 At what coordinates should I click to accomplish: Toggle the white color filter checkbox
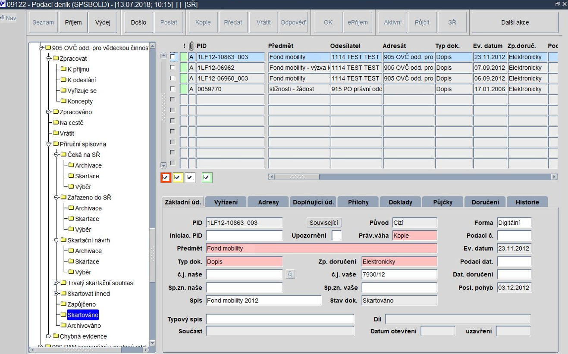point(190,177)
